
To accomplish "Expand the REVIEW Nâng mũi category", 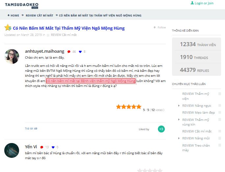I will [x=179, y=138].
